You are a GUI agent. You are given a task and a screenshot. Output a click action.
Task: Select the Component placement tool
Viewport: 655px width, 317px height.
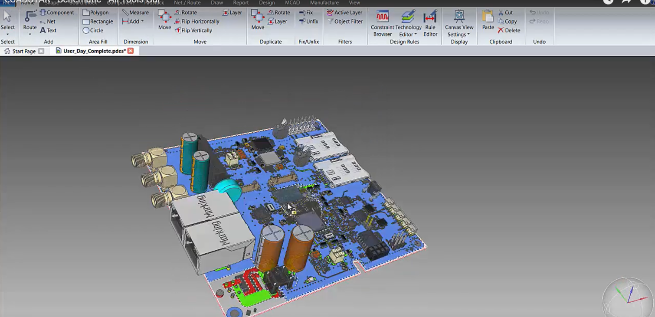(57, 12)
